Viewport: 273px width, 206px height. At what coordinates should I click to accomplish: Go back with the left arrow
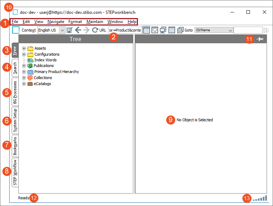[78, 30]
